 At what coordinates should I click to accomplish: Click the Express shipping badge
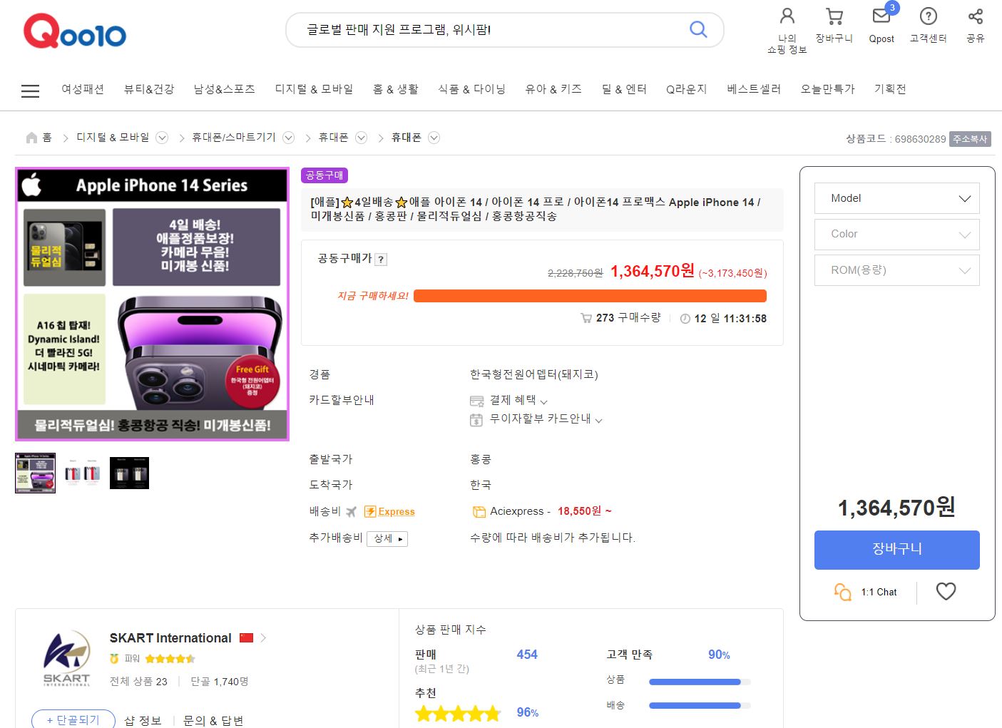coord(389,511)
